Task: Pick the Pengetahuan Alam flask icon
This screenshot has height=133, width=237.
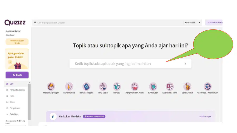Action: (135, 86)
